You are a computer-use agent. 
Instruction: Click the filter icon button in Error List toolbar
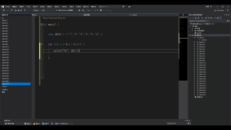52,124
